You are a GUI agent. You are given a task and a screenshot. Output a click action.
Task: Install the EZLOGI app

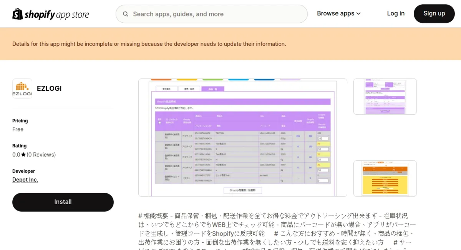click(63, 202)
